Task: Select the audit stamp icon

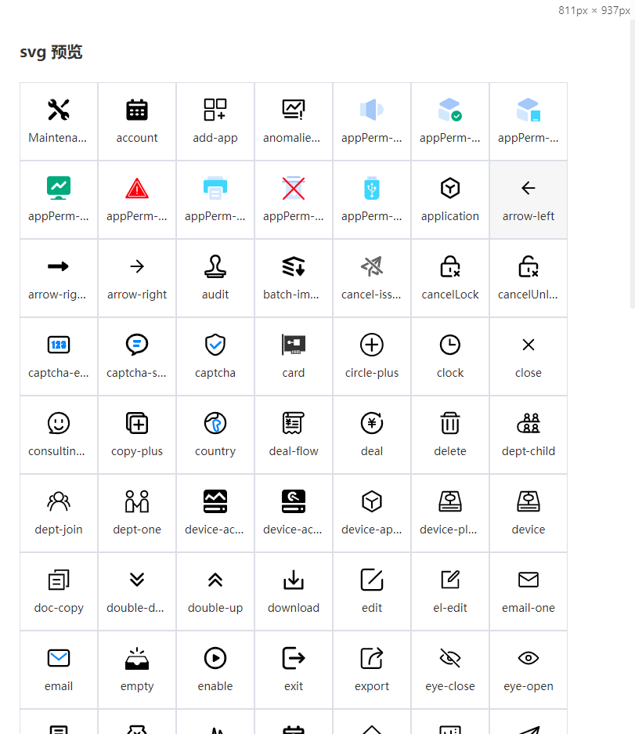Action: (x=215, y=266)
